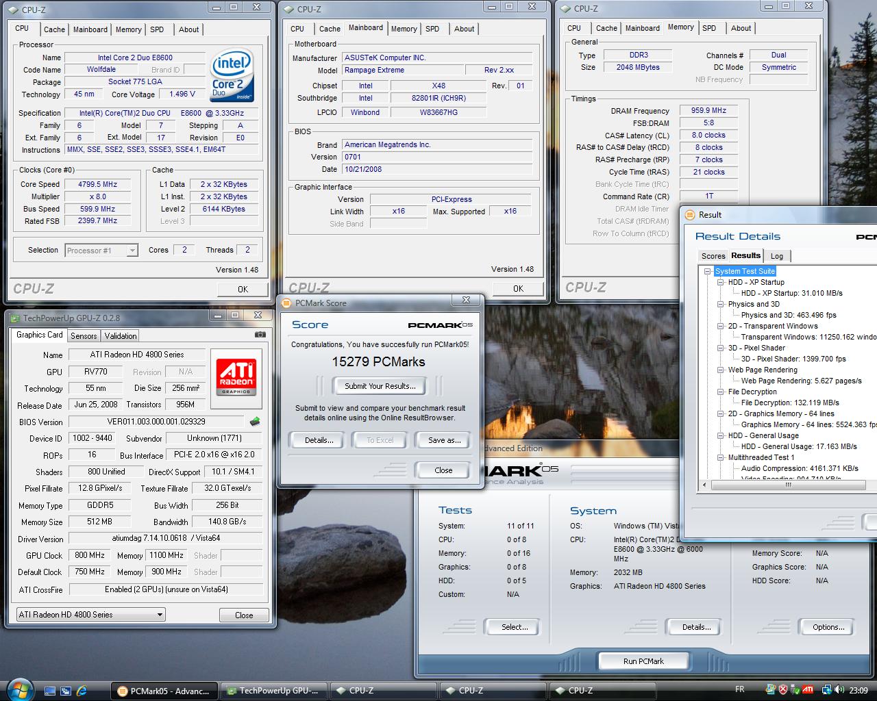The image size is (877, 701).
Task: Click the GPU-Z window title icon
Action: pyautogui.click(x=15, y=318)
